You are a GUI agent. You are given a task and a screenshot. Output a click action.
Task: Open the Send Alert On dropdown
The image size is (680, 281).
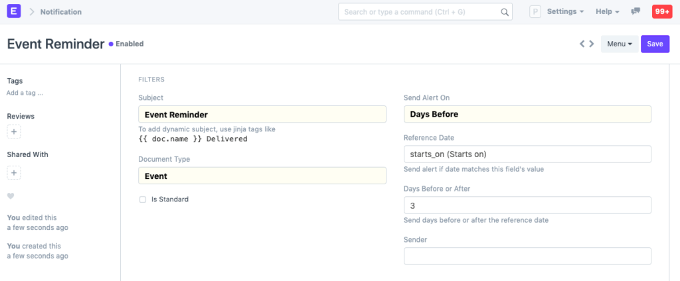(527, 114)
